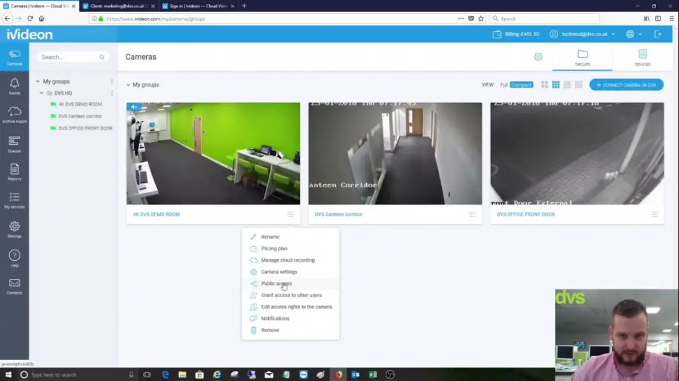Switch view to Compact

[521, 84]
